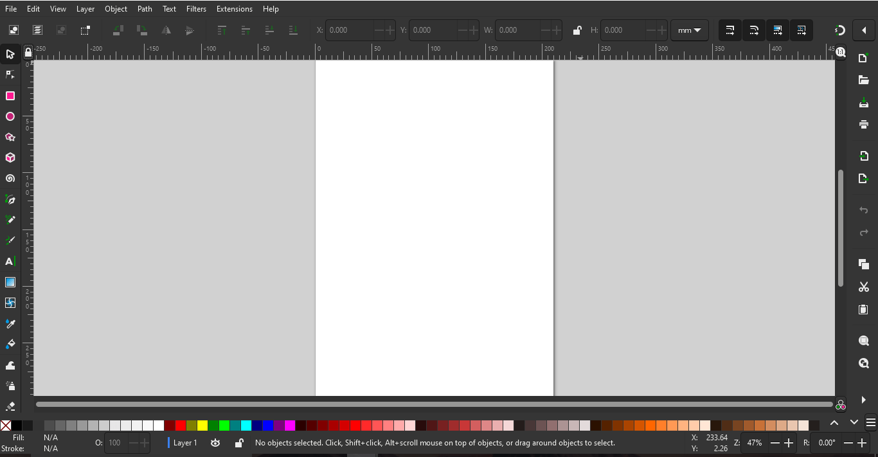Toggle the width-height lock in the toolbar
The image size is (878, 457).
[577, 30]
